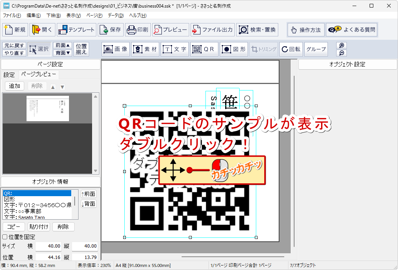Click the 位置 縦 position field

85,257
